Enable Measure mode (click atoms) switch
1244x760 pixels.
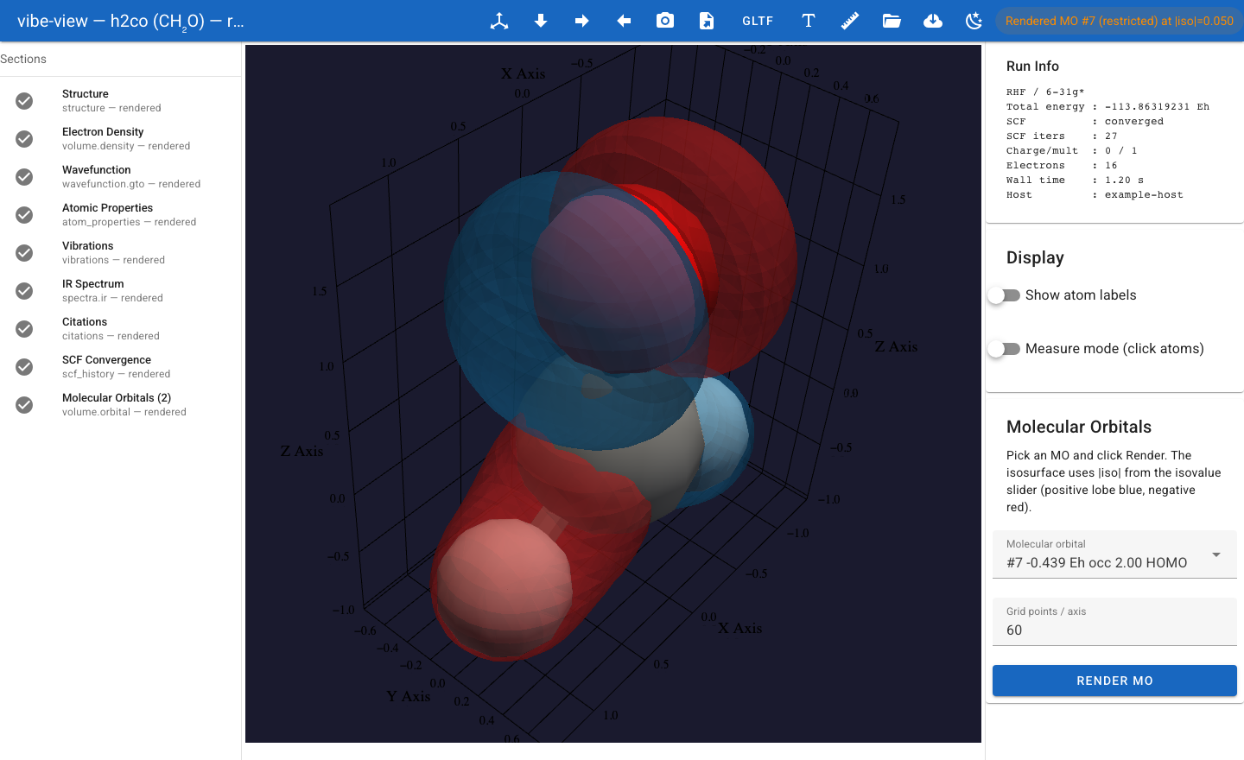[x=1004, y=349]
